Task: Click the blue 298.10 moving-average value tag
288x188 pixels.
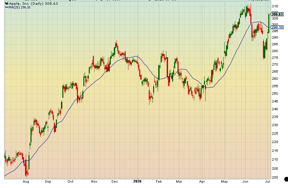Action: [x=277, y=27]
